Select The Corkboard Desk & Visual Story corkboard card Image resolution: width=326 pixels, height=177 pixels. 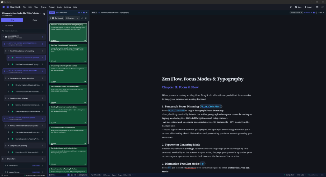tap(68, 94)
